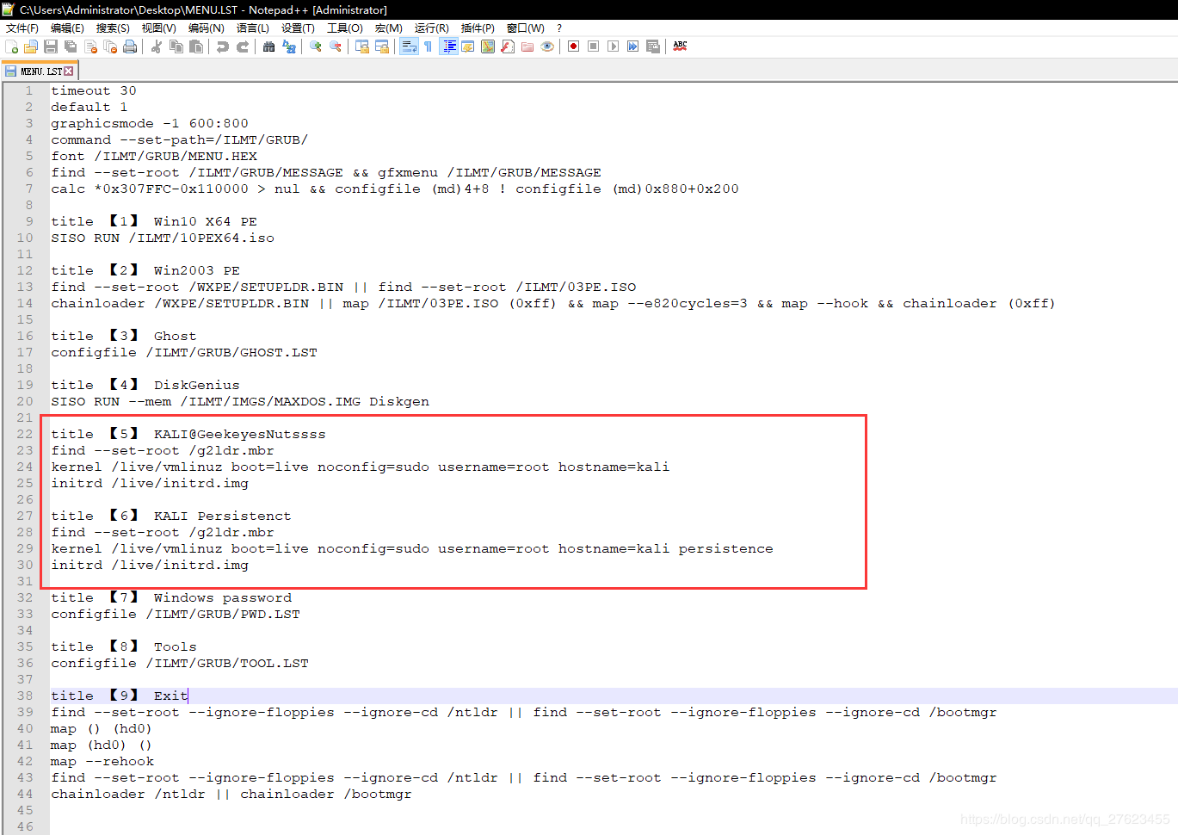Click the word 'persistence' on line 29
1178x835 pixels.
click(726, 548)
